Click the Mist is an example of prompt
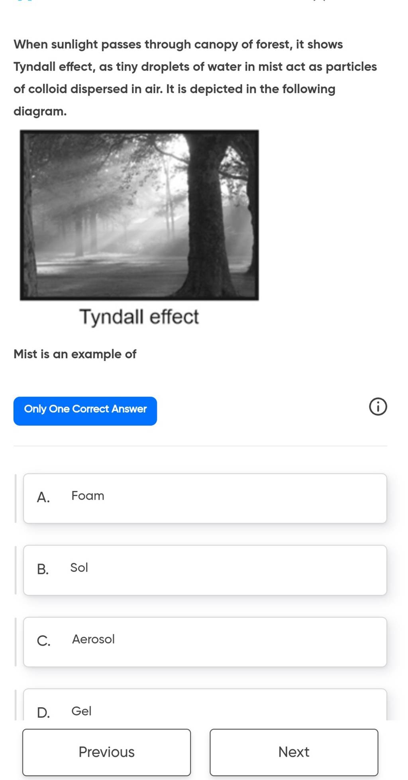 tap(75, 354)
